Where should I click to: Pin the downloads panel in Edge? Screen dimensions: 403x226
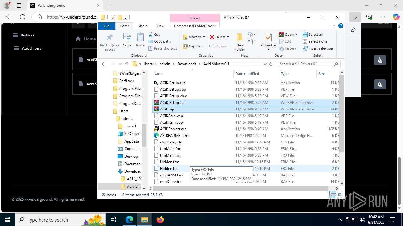coord(353,30)
